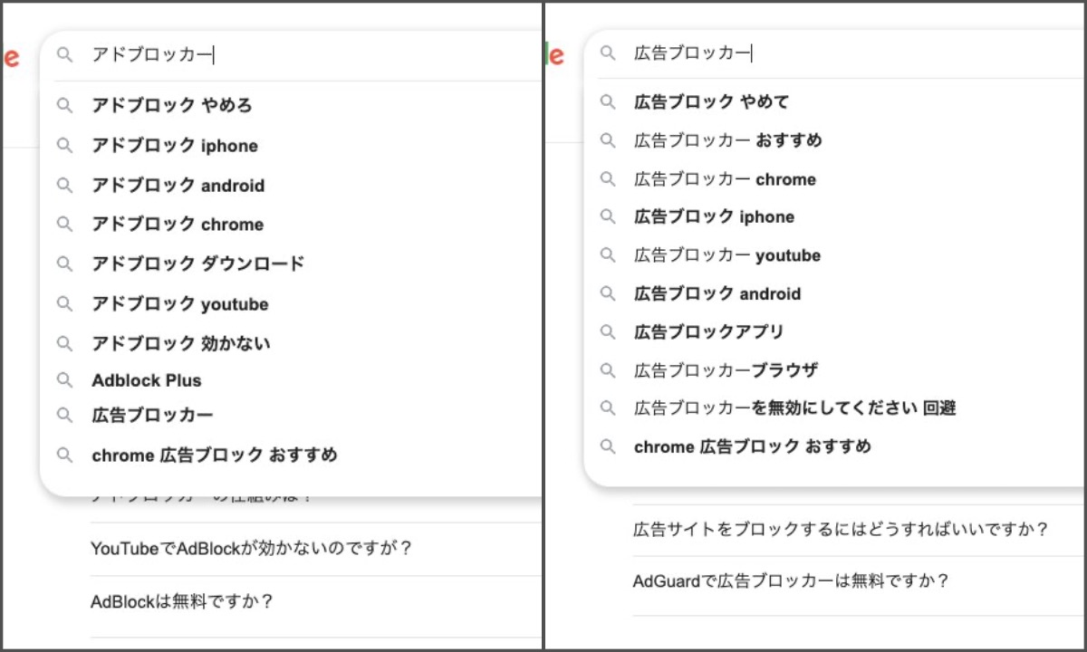Image resolution: width=1087 pixels, height=652 pixels.
Task: Choose suggestion アドブロック chrome
Action: tap(178, 225)
